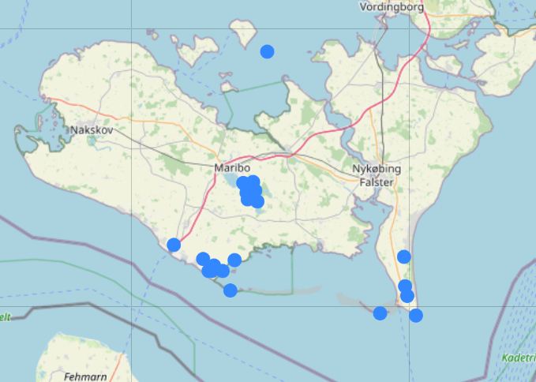Viewport: 536px width, 382px height.
Task: Click the Nakskov town label
Action: (x=92, y=129)
